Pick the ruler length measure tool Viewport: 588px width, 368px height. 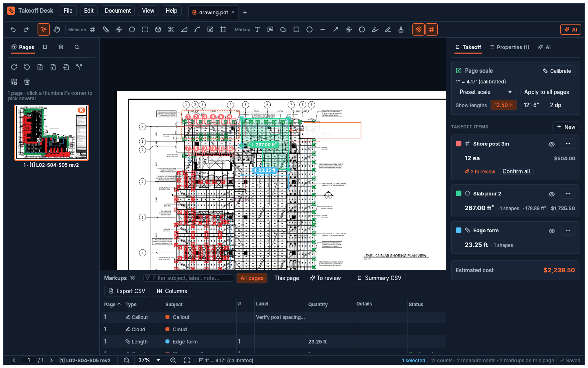[106, 29]
